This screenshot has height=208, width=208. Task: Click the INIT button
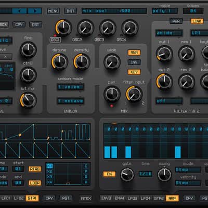pos(70,11)
